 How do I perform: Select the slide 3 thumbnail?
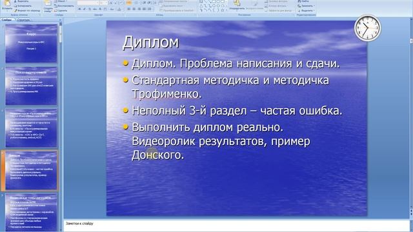[x=31, y=128]
